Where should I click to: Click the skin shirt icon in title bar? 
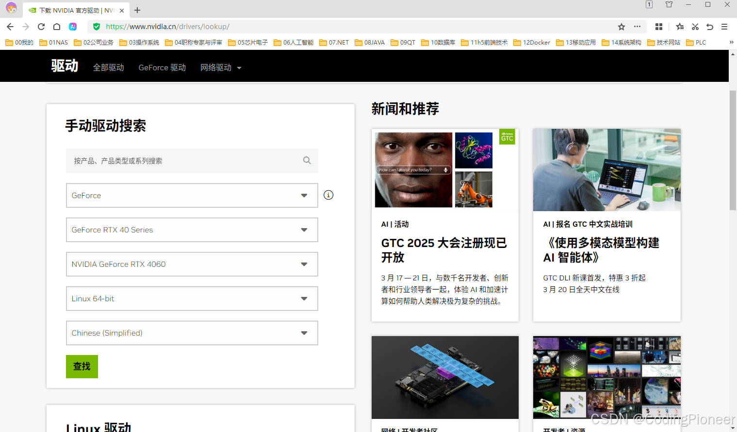[669, 4]
